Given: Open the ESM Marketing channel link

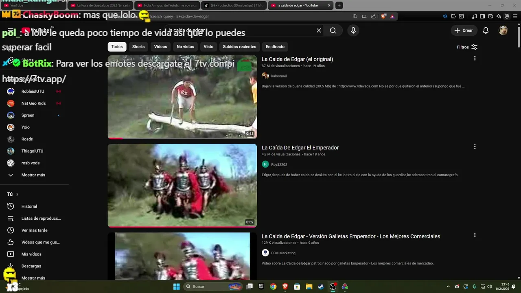Looking at the screenshot, I should click(283, 253).
